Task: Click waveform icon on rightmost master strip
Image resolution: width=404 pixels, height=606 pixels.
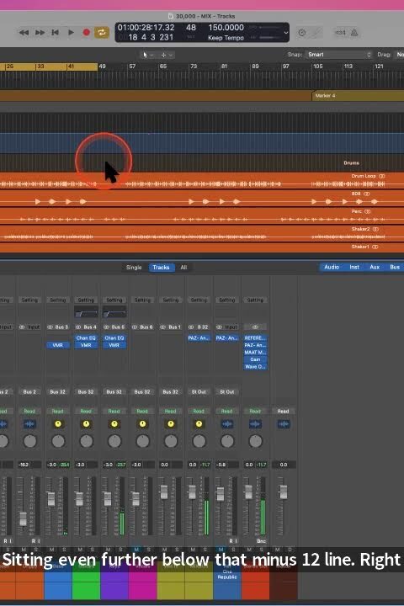Action: [284, 424]
